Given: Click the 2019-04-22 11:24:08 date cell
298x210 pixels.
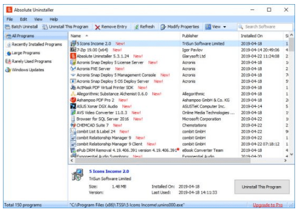Looking at the screenshot, I should coord(260,56).
